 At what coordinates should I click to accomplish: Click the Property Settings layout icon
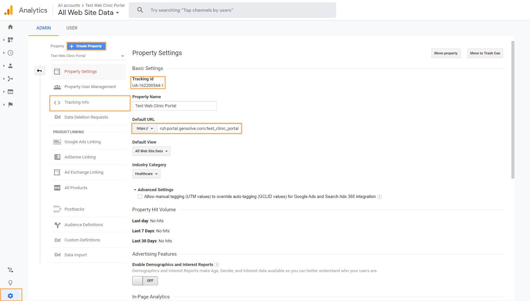(x=57, y=72)
